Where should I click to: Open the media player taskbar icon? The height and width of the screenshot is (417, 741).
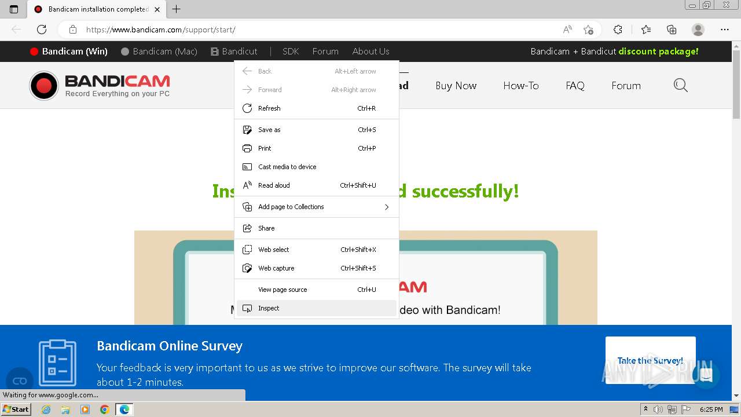(x=85, y=409)
